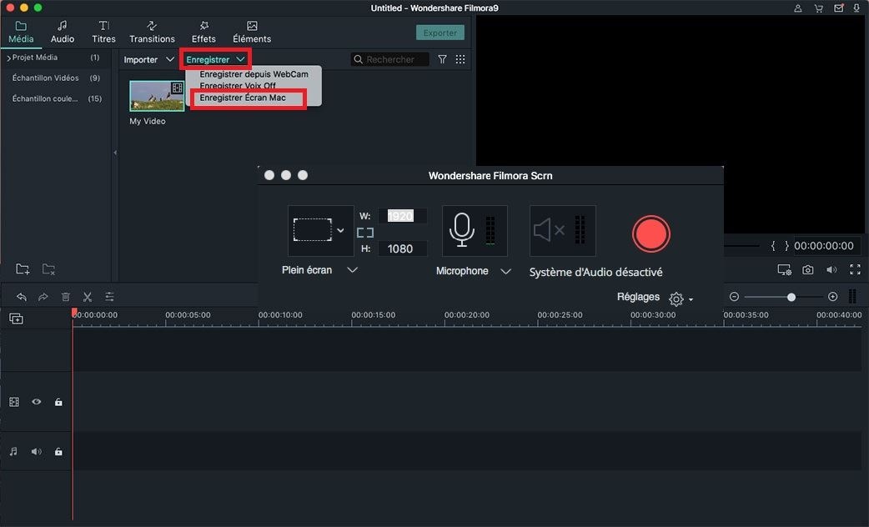
Task: Click the Exporter button
Action: click(440, 33)
